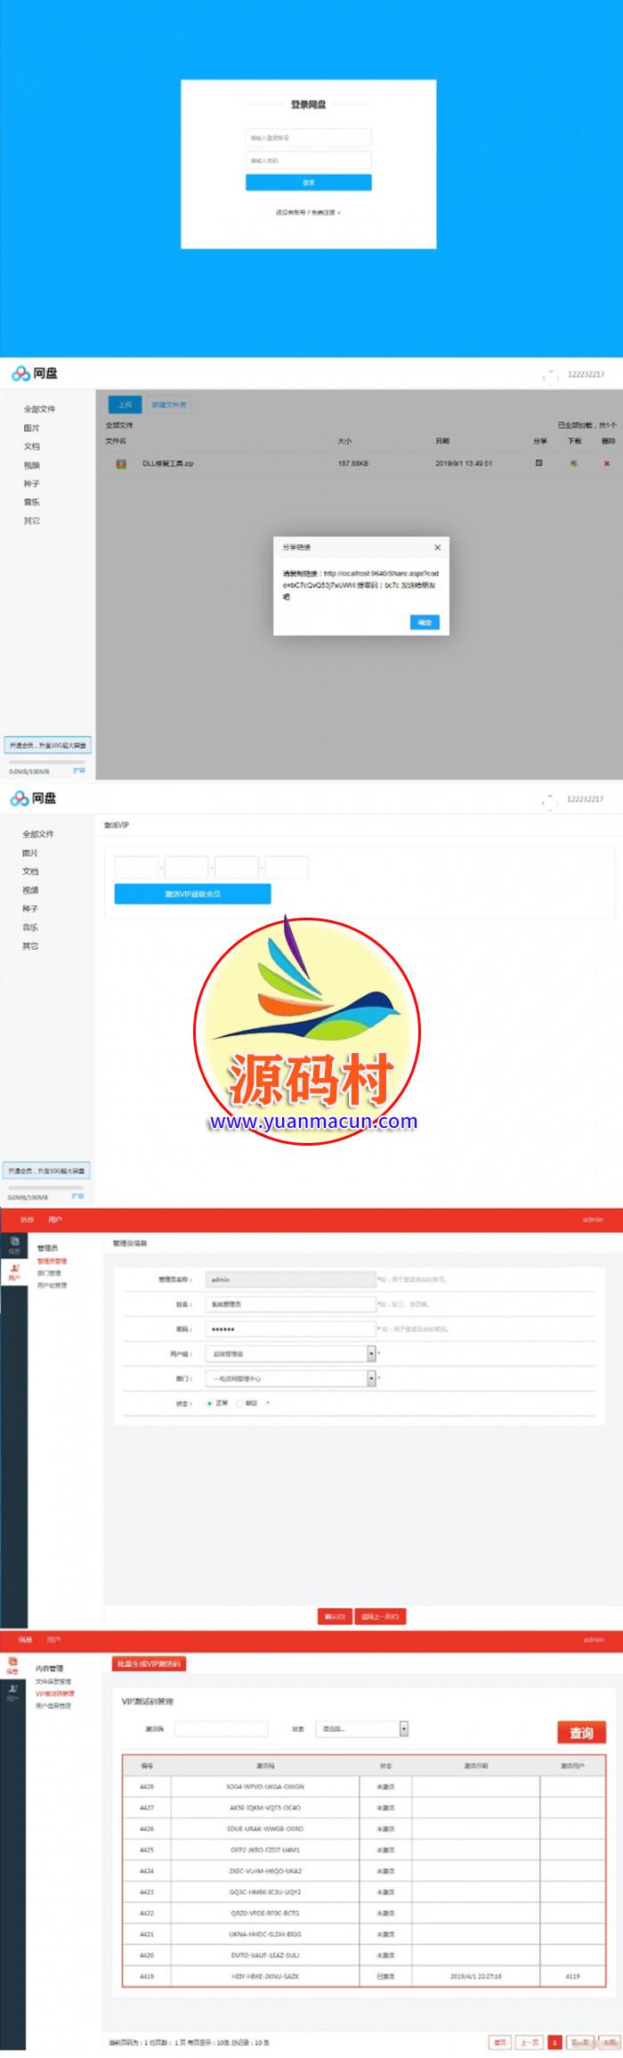Select the 锁定 status radio button

239,1403
